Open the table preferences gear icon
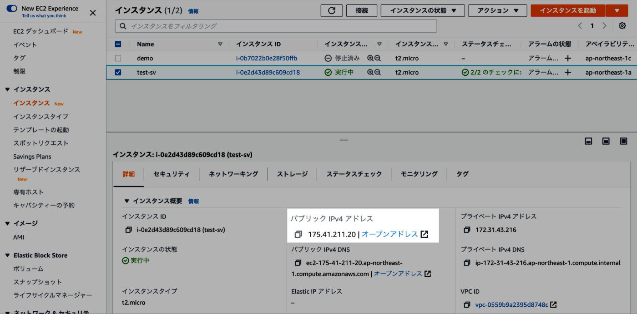Screen dimensions: 637x314 coord(622,26)
